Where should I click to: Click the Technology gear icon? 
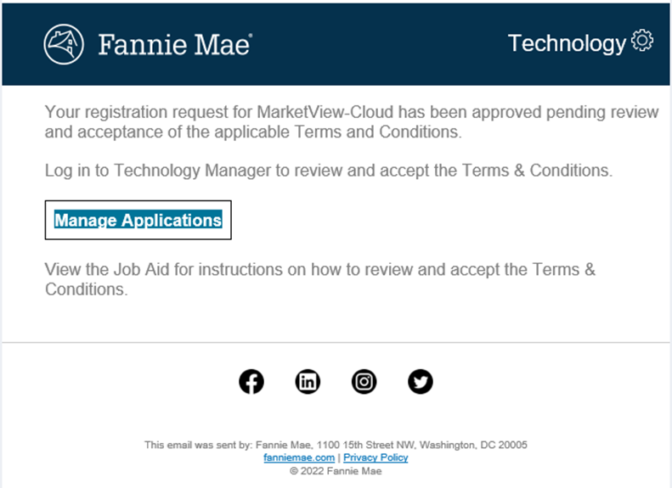[x=642, y=41]
